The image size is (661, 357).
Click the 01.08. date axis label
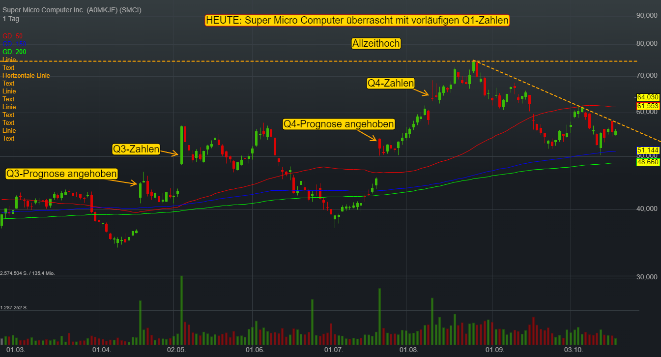coord(409,350)
